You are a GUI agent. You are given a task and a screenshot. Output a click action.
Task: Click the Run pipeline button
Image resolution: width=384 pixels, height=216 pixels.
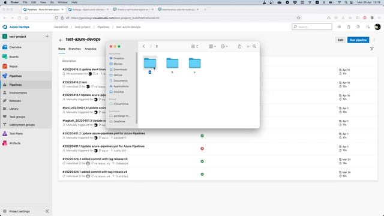pyautogui.click(x=358, y=40)
